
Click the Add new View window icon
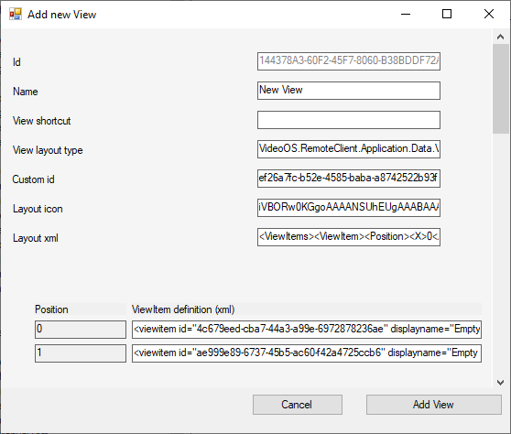tap(16, 15)
